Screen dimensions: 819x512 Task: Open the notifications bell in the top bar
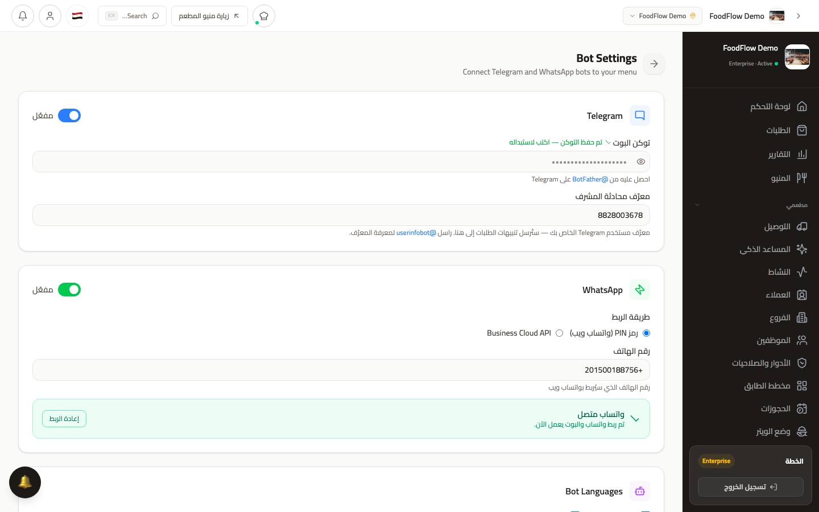(x=23, y=16)
